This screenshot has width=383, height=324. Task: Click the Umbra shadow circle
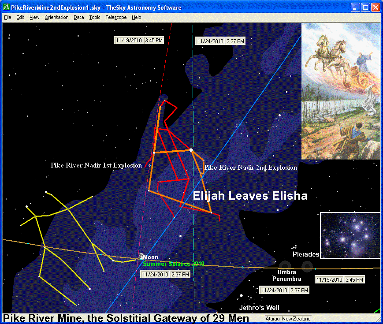(x=285, y=266)
